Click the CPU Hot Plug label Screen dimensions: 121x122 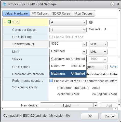(x=22, y=37)
